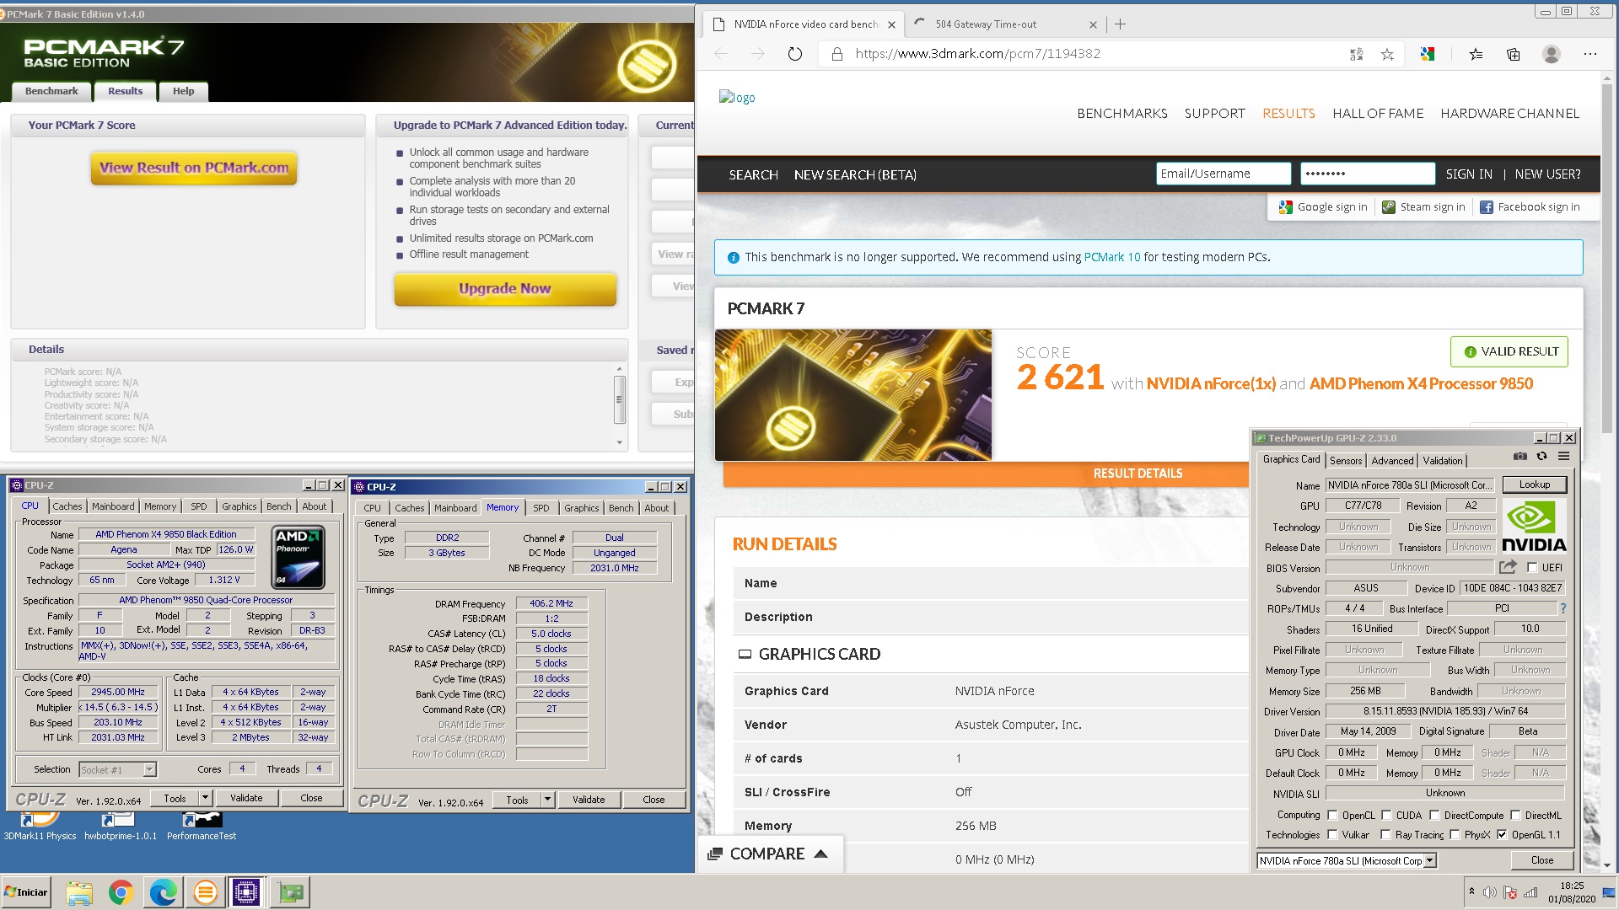Click View Result on PCMark.com button

pos(194,168)
